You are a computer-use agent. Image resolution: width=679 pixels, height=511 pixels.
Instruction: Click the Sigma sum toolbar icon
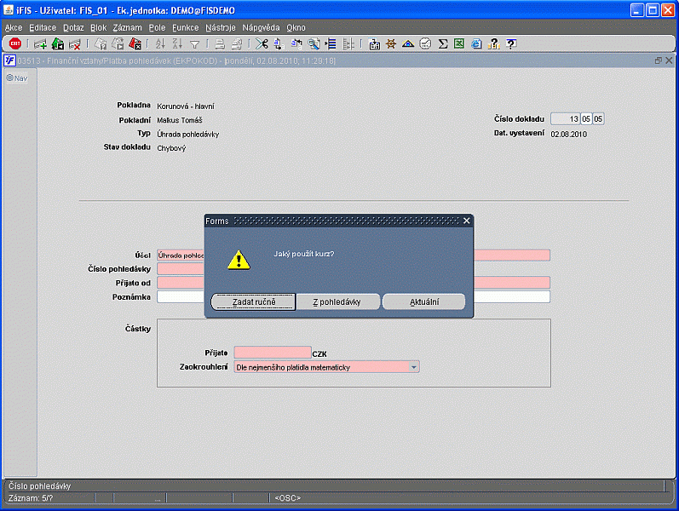443,44
